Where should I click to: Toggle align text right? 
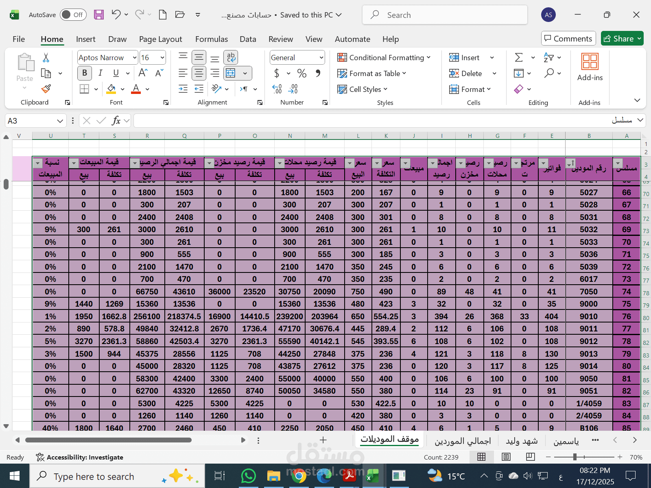(215, 73)
